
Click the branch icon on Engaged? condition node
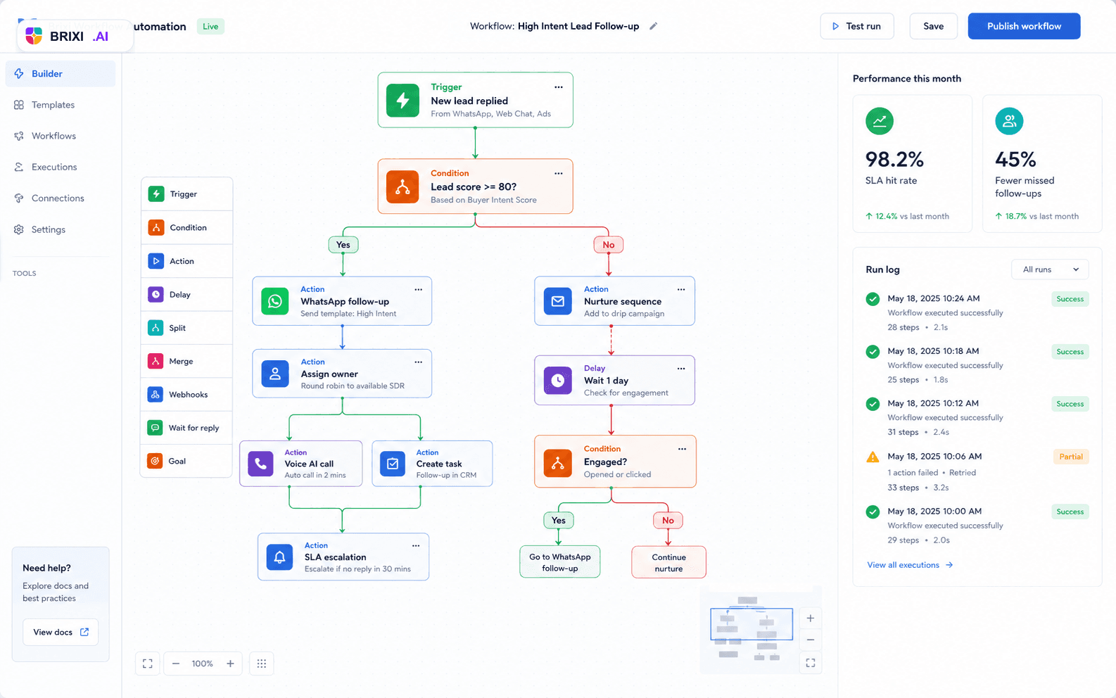click(558, 463)
